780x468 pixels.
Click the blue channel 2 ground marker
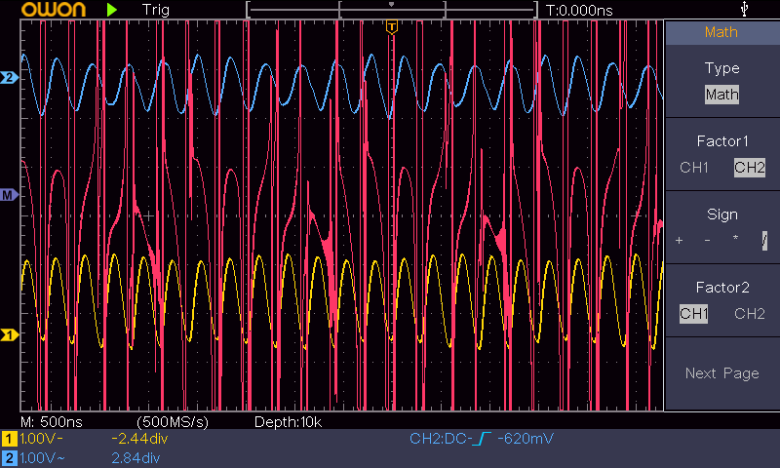click(10, 77)
